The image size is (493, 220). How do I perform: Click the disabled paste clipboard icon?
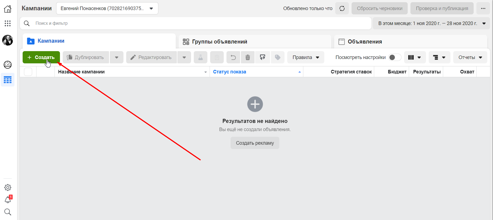217,57
